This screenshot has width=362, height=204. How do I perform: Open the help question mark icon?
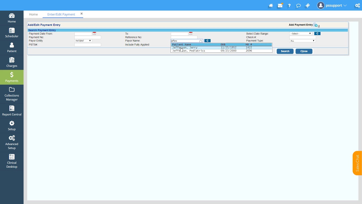[289, 5]
